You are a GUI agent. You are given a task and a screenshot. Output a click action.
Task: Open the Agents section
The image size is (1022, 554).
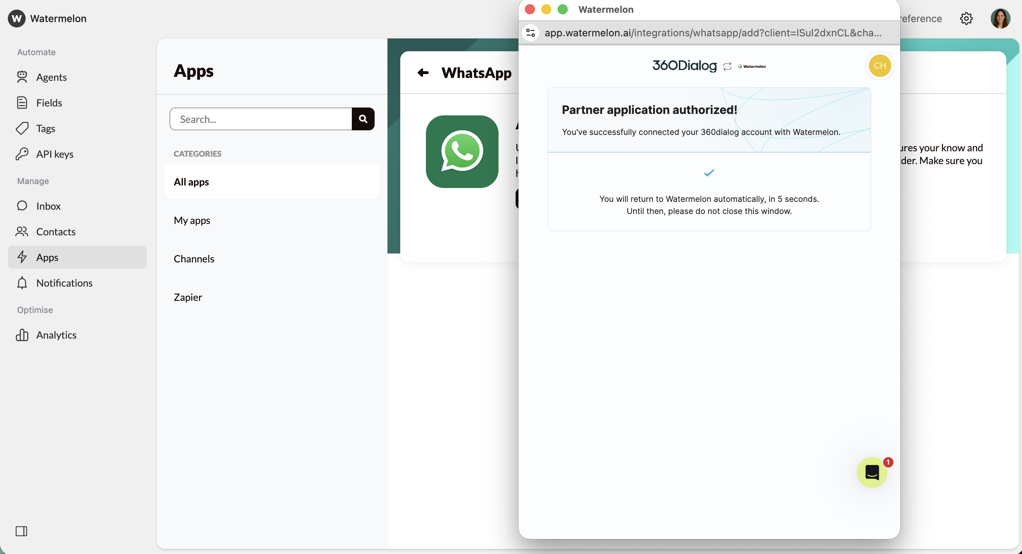(x=52, y=77)
